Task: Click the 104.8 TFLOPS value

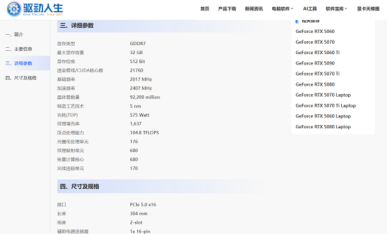Action: [144, 133]
